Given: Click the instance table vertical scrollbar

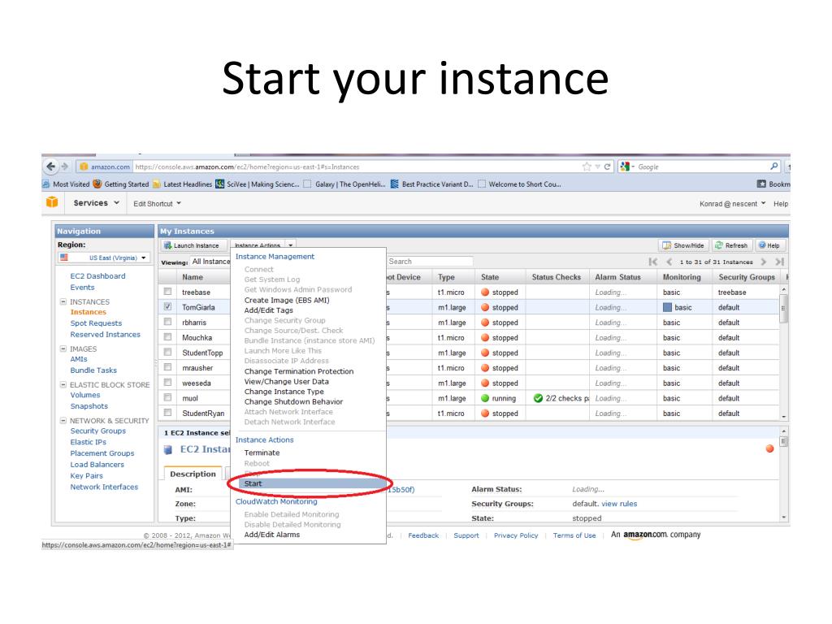Looking at the screenshot, I should point(784,353).
